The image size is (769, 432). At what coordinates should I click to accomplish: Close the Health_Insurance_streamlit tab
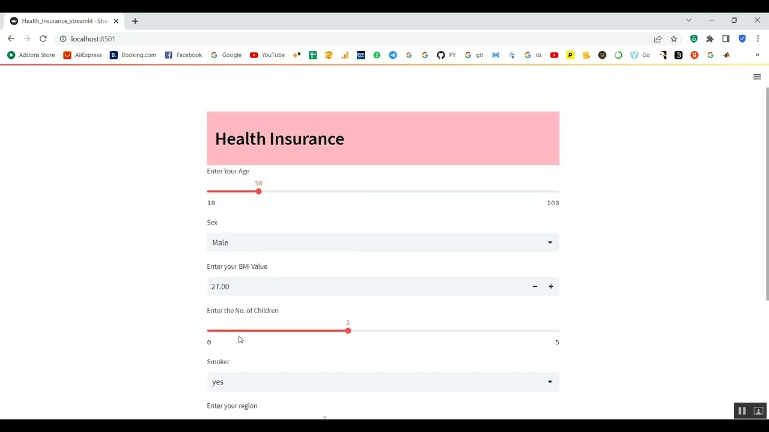tap(116, 21)
